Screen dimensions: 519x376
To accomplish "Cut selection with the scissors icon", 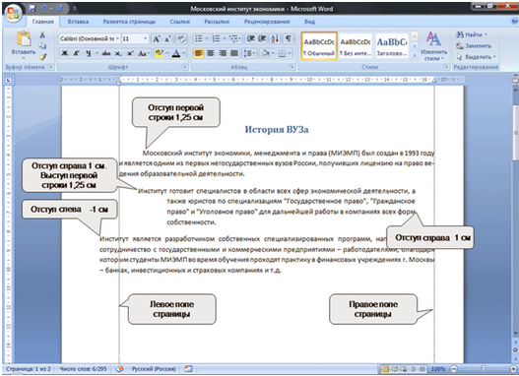I will [42, 34].
